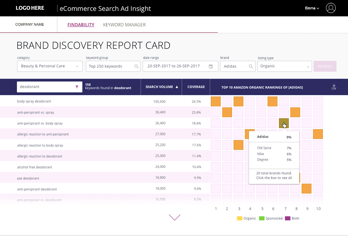Image resolution: width=348 pixels, height=236 pixels.
Task: Select rank 3 box for allergic reaction to body spray
Action: click(239, 145)
